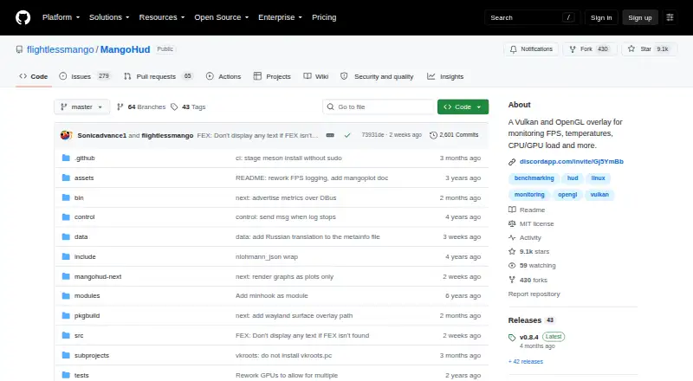
Task: Click the Fork 430 button
Action: 590,49
